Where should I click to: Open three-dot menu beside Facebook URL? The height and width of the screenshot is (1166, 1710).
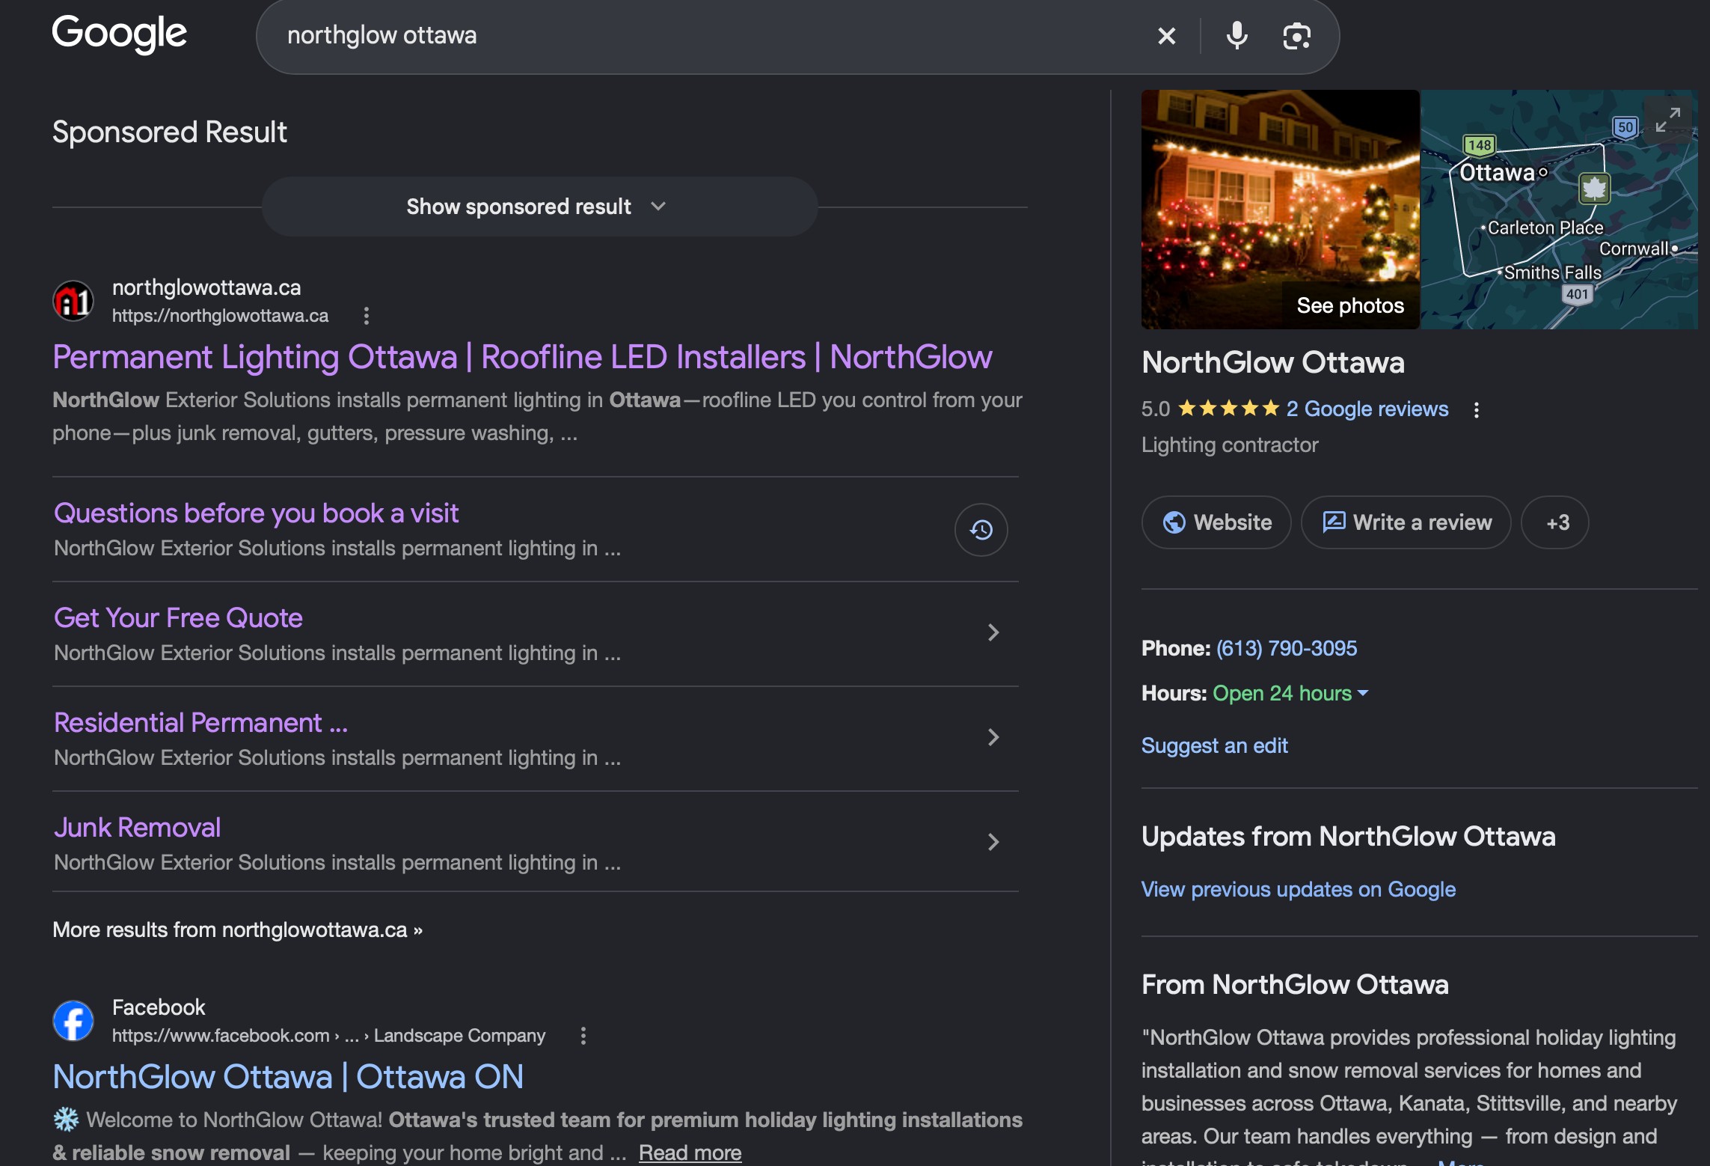pyautogui.click(x=583, y=1036)
